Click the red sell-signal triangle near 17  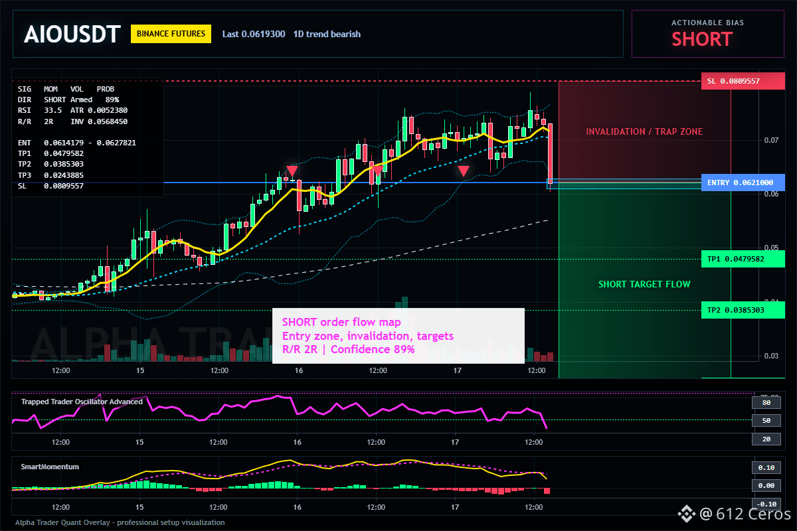point(464,171)
